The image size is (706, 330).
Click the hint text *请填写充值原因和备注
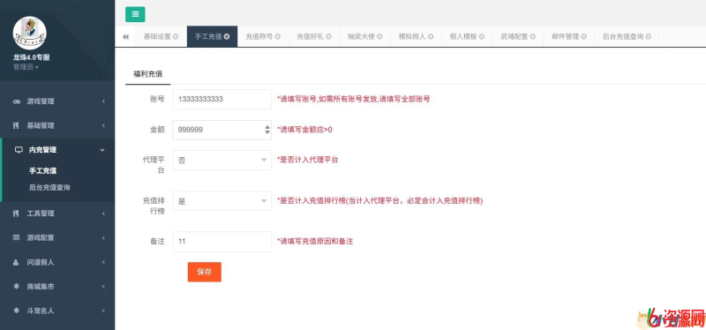[315, 241]
